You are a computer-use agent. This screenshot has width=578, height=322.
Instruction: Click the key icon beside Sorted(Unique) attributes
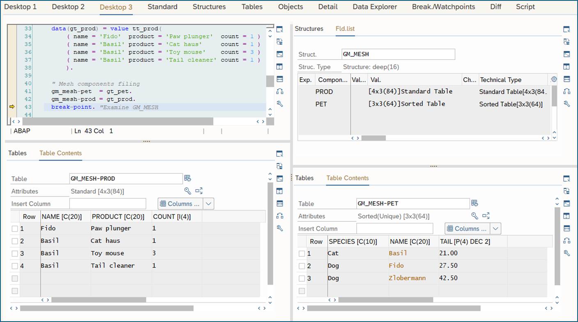click(x=475, y=216)
